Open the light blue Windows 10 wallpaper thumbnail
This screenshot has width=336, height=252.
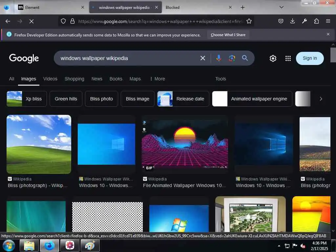(107, 144)
